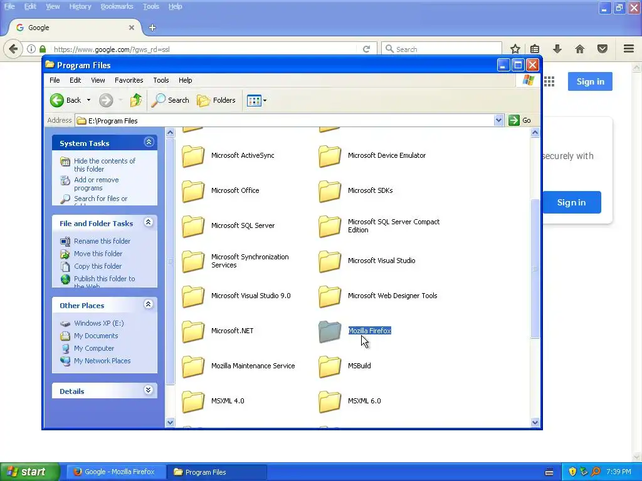Screen dimensions: 642x481
Task: Click the Up folder icon in Explorer toolbar
Action: [x=136, y=100]
